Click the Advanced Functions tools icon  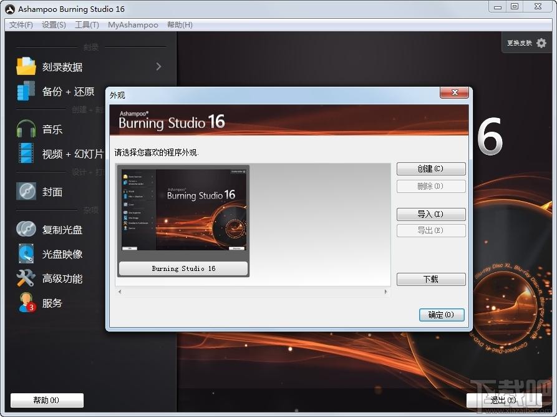click(x=26, y=278)
